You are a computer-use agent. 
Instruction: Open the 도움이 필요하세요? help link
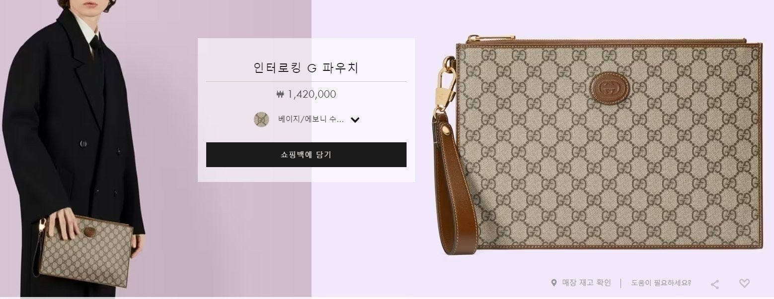pyautogui.click(x=661, y=283)
